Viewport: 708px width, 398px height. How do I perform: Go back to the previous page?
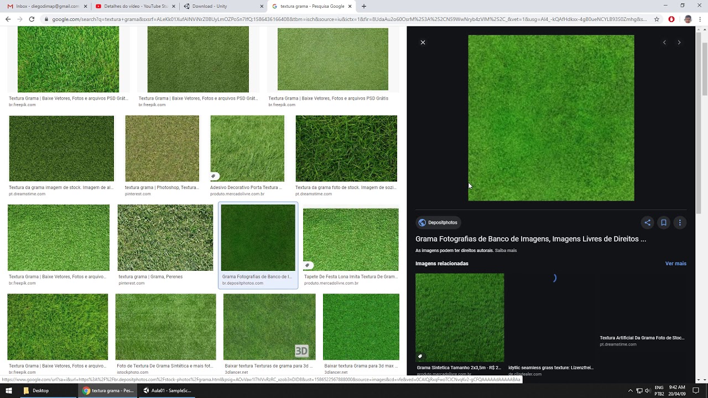pos(8,19)
